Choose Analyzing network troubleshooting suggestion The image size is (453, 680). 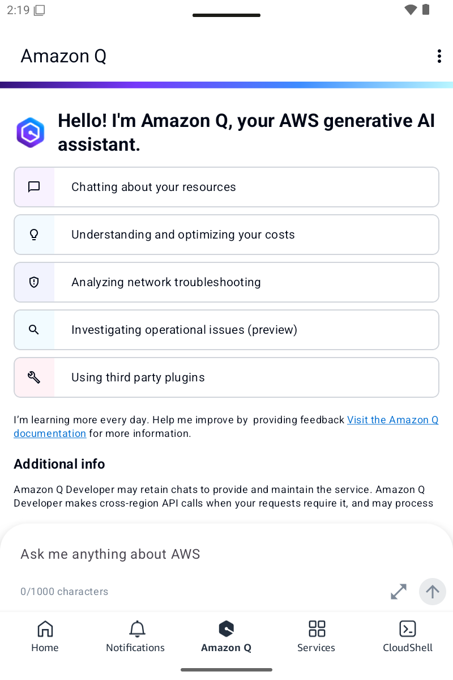coord(226,282)
